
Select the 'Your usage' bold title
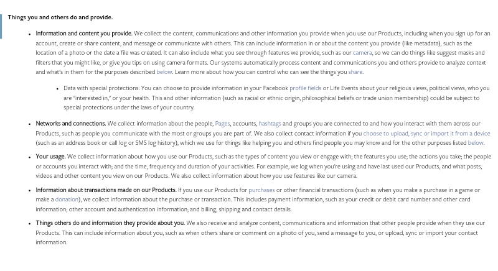point(50,157)
